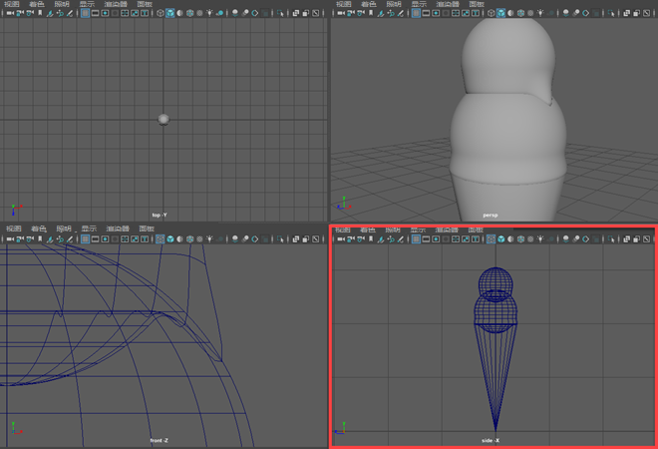The width and height of the screenshot is (658, 449).
Task: Click Select Camera icon in top view panel
Action: 10,13
